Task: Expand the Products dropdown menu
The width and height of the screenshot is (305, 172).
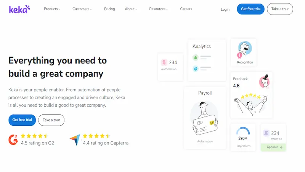Action: point(52,9)
